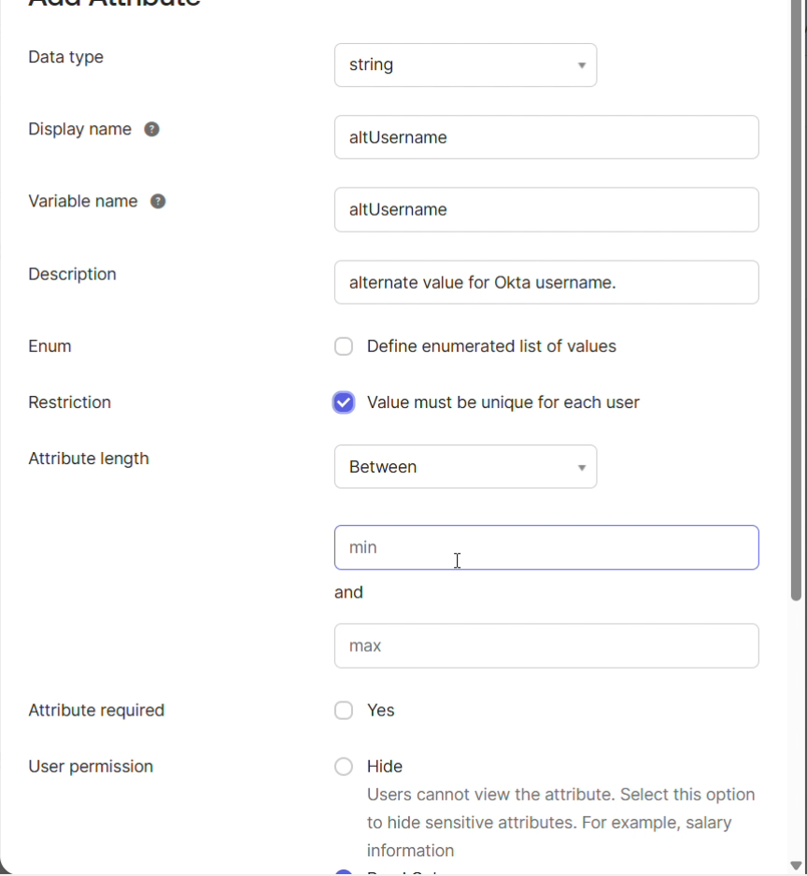Enable Define enumerated list of values checkbox
Screen dimensions: 807x876
tap(344, 346)
